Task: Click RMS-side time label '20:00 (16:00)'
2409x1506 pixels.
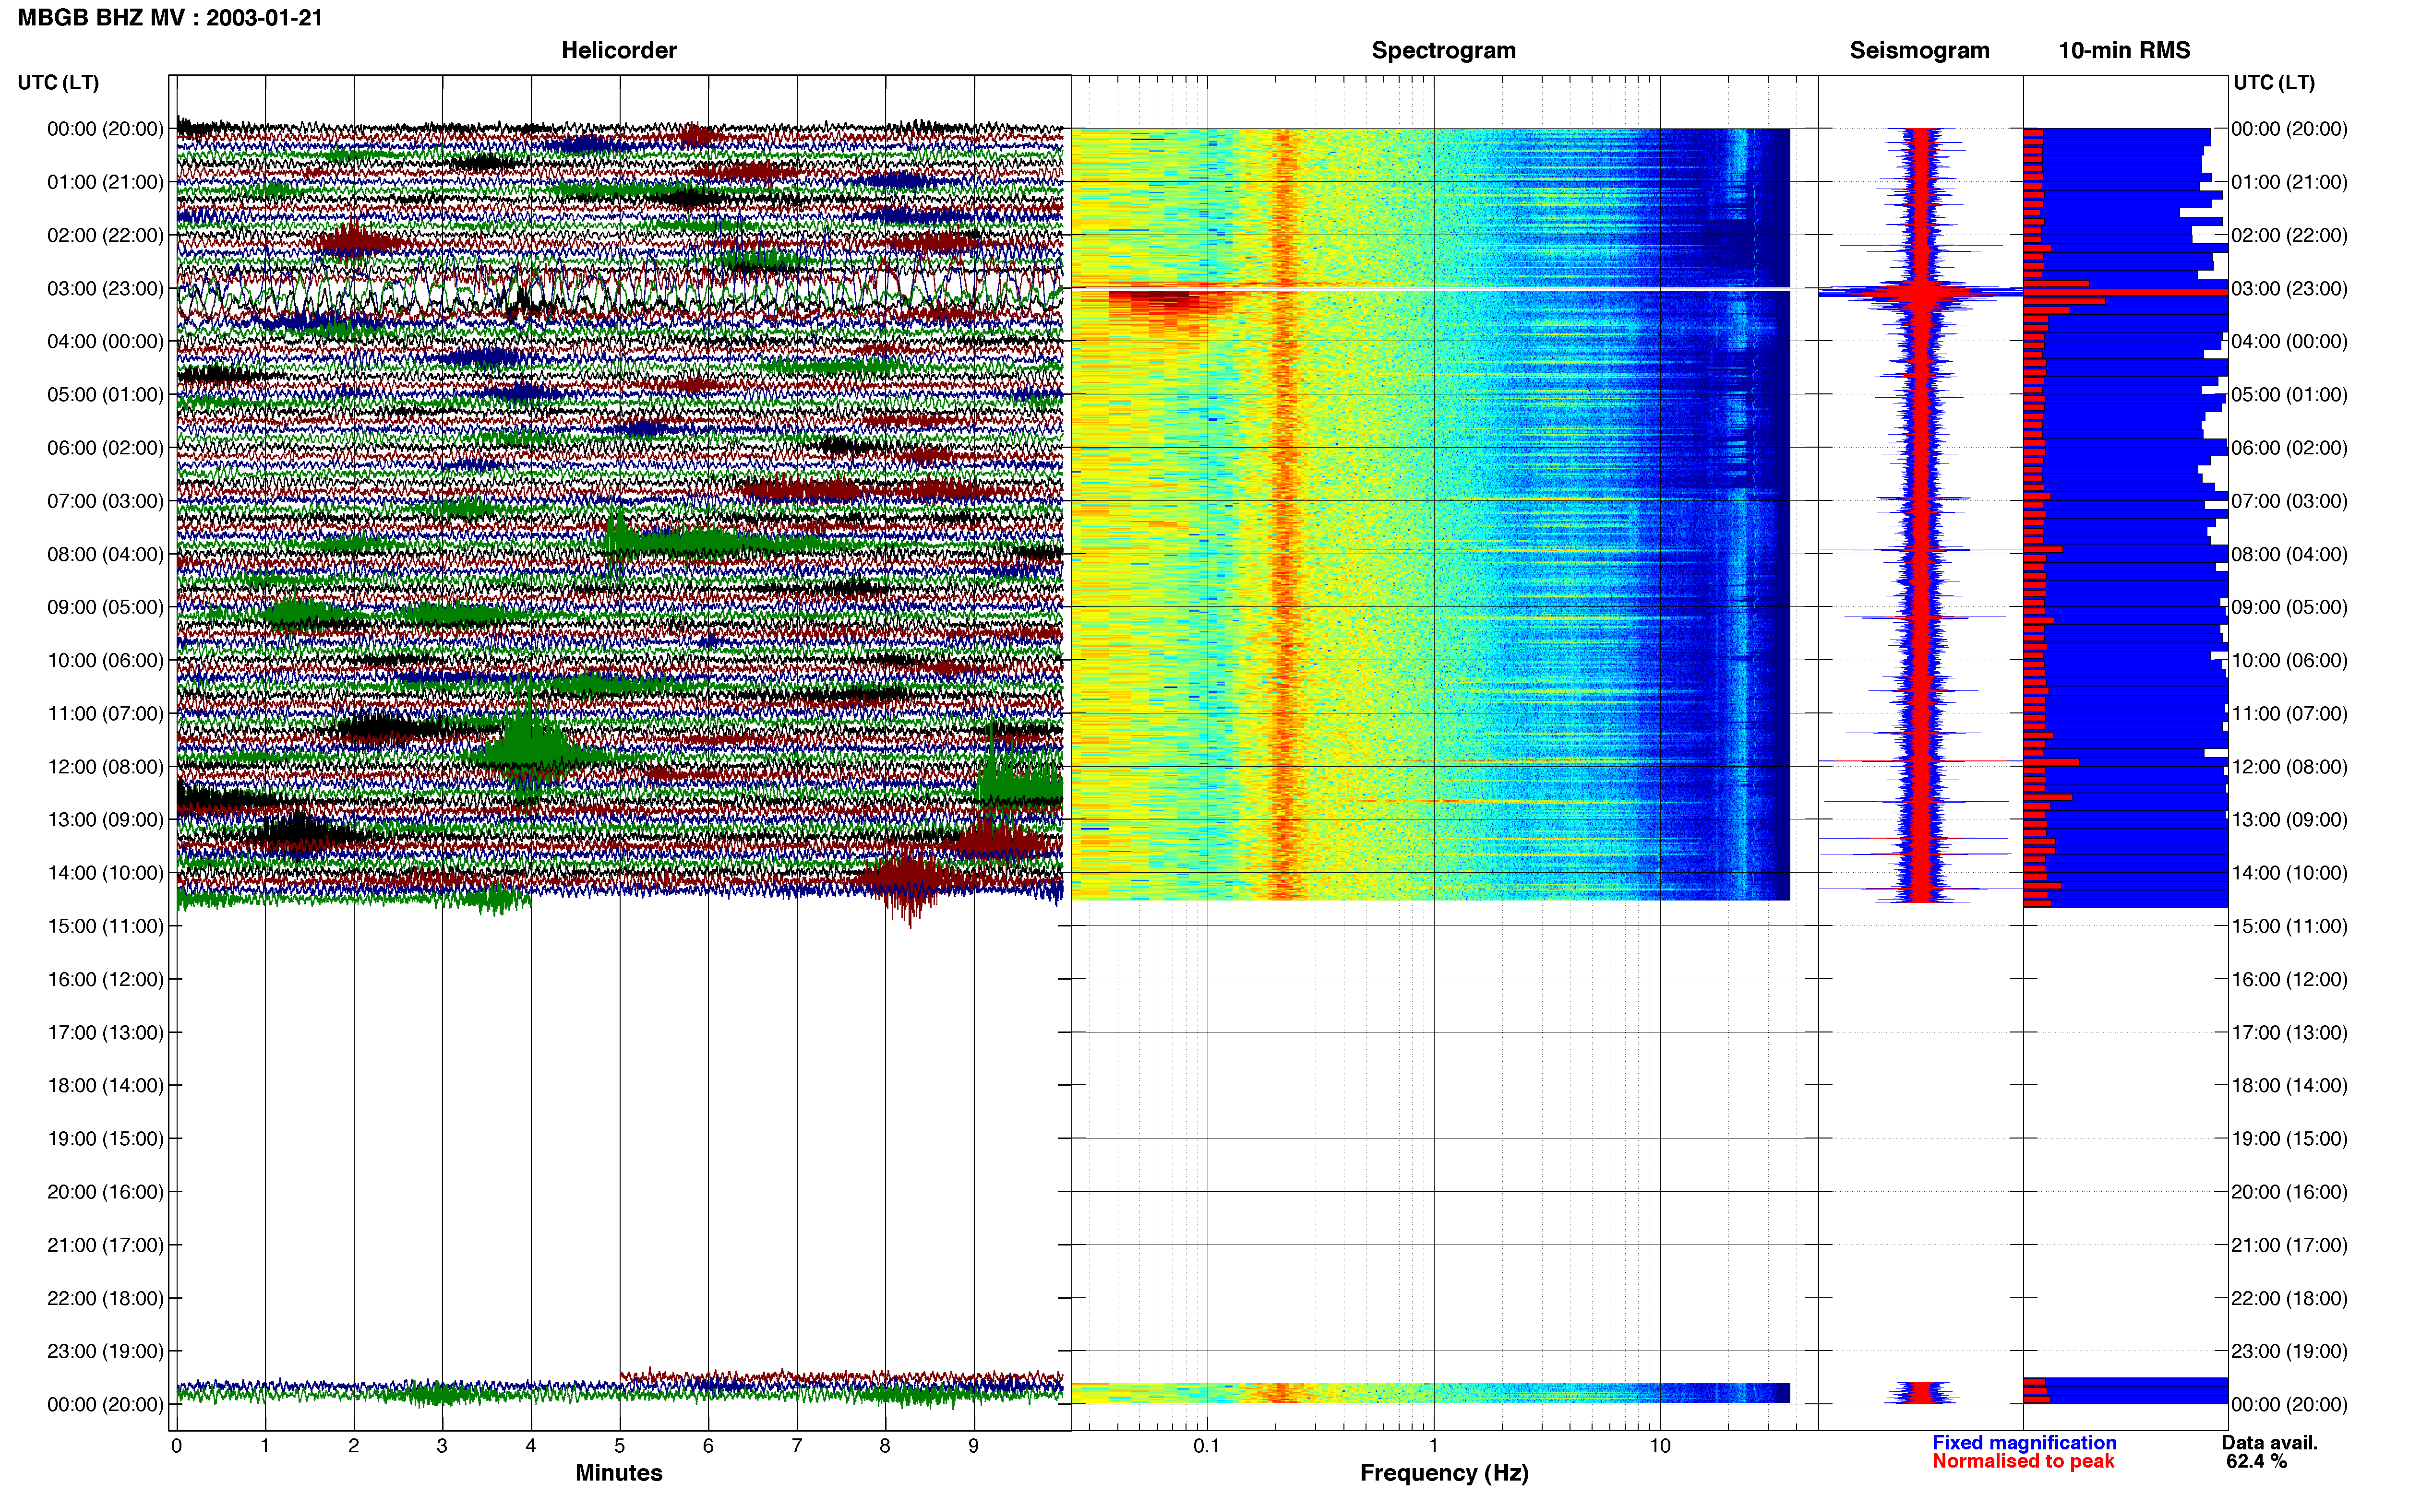Action: pos(2289,1192)
